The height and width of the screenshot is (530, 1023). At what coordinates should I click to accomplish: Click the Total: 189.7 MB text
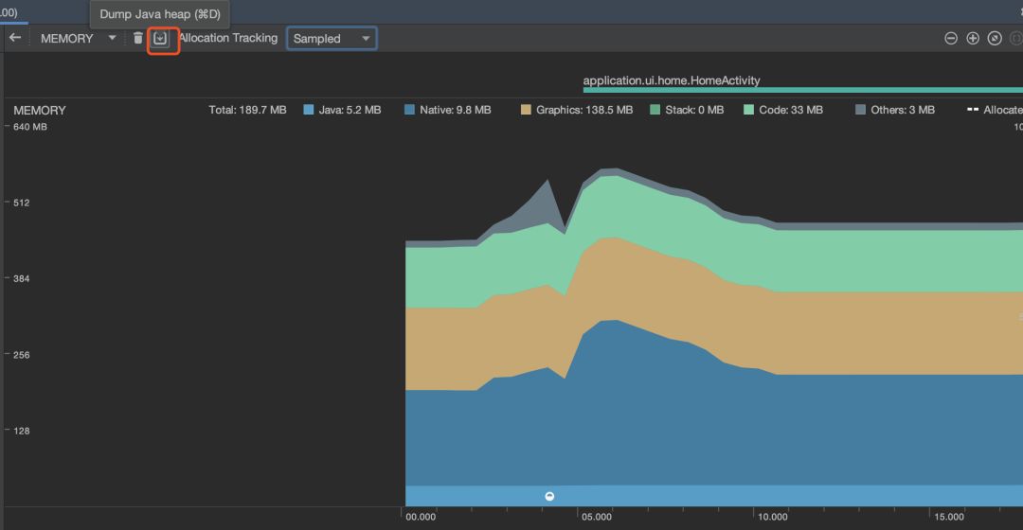[x=247, y=110]
